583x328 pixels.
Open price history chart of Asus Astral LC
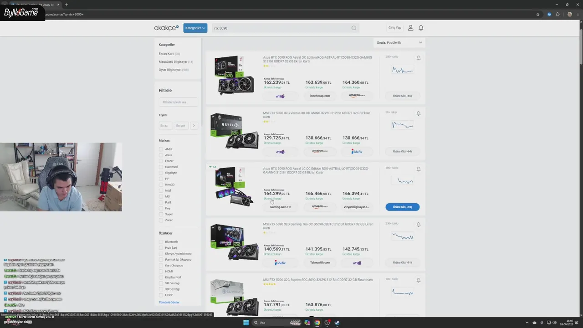pyautogui.click(x=403, y=181)
